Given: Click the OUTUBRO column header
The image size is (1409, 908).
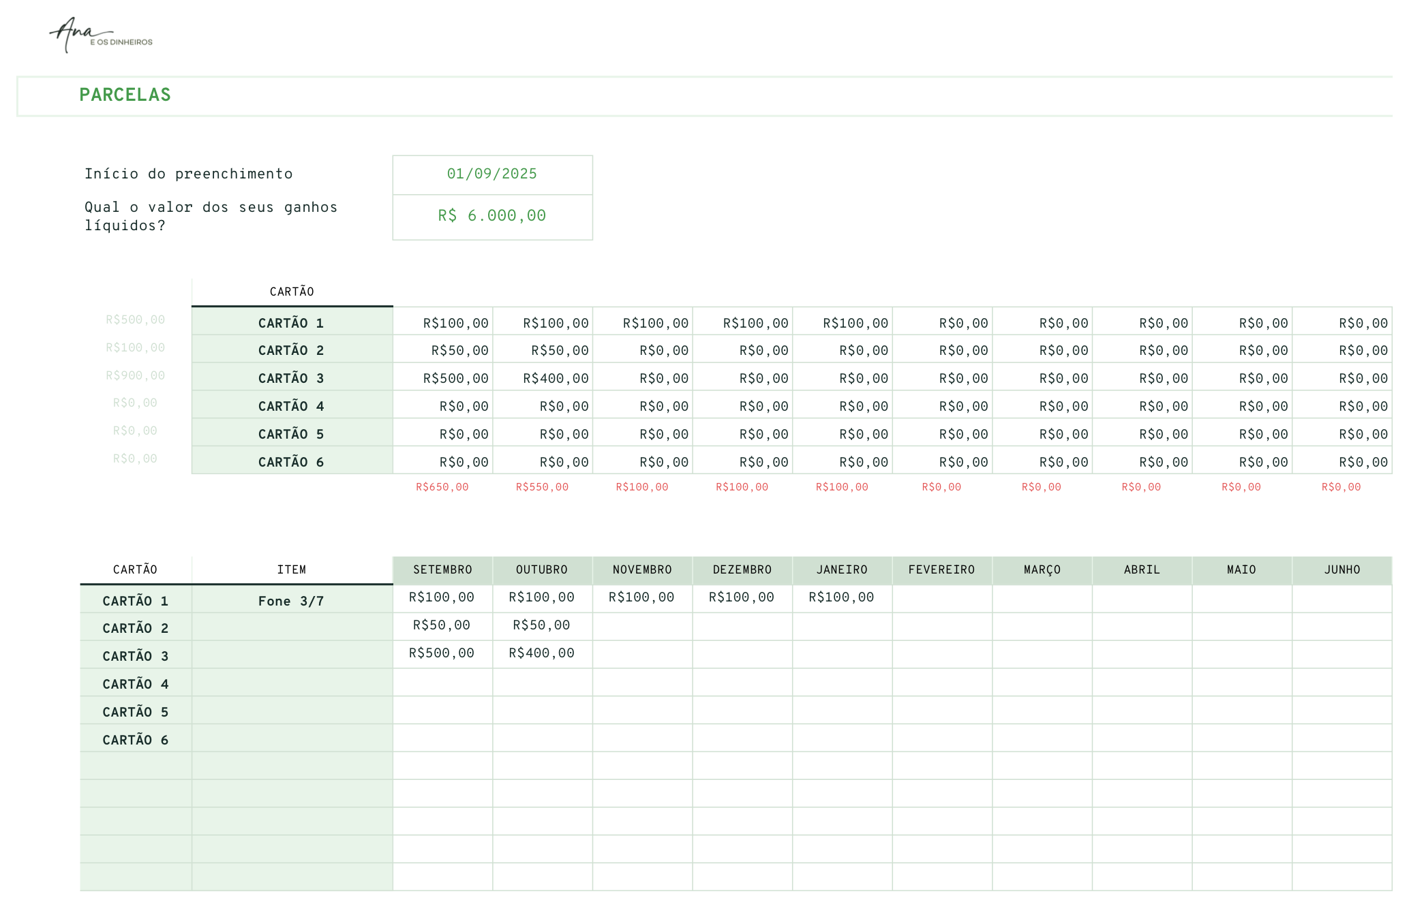Looking at the screenshot, I should pos(542,570).
